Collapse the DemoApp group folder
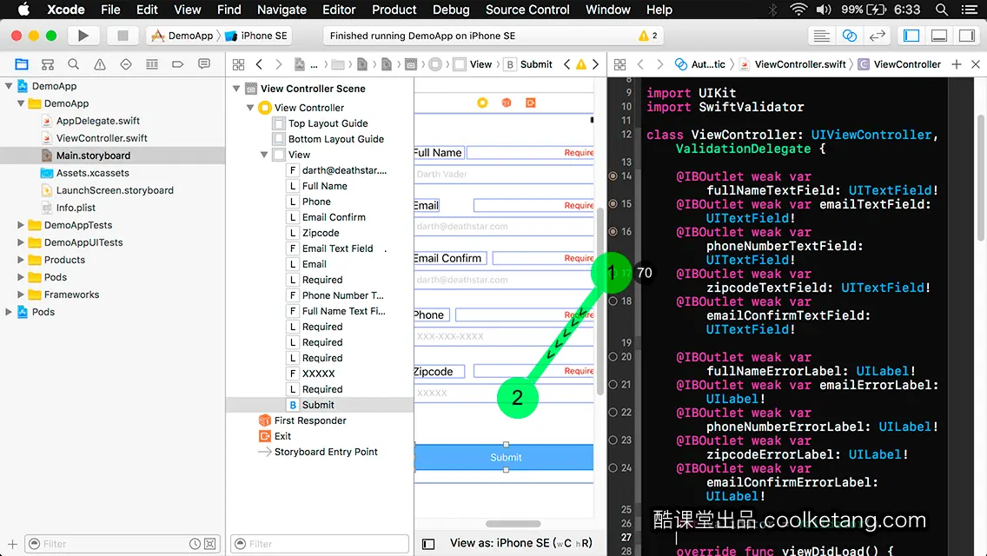 (x=21, y=103)
